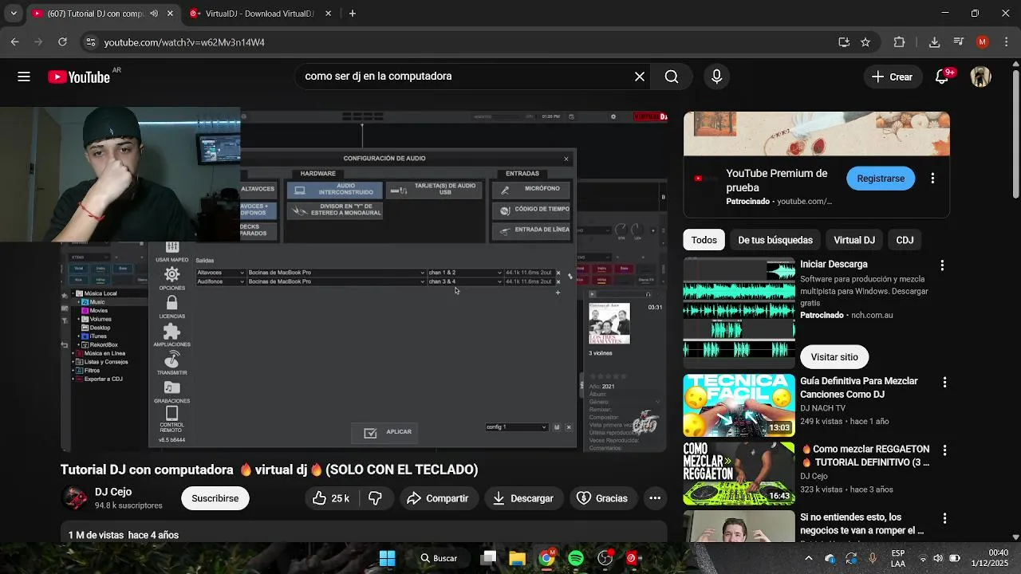Image resolution: width=1021 pixels, height=574 pixels.
Task: Click the Descargar button
Action: click(522, 498)
